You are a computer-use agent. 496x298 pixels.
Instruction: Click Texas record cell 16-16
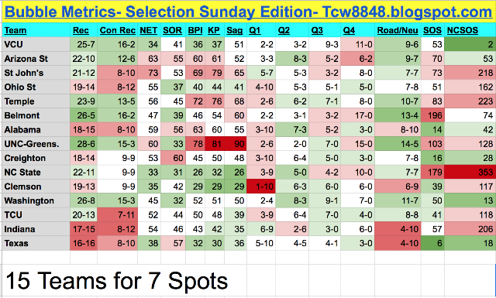84,243
